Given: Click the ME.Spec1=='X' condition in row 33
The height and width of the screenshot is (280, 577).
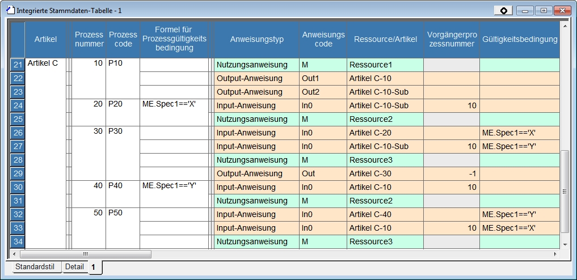Looking at the screenshot, I should (x=520, y=228).
